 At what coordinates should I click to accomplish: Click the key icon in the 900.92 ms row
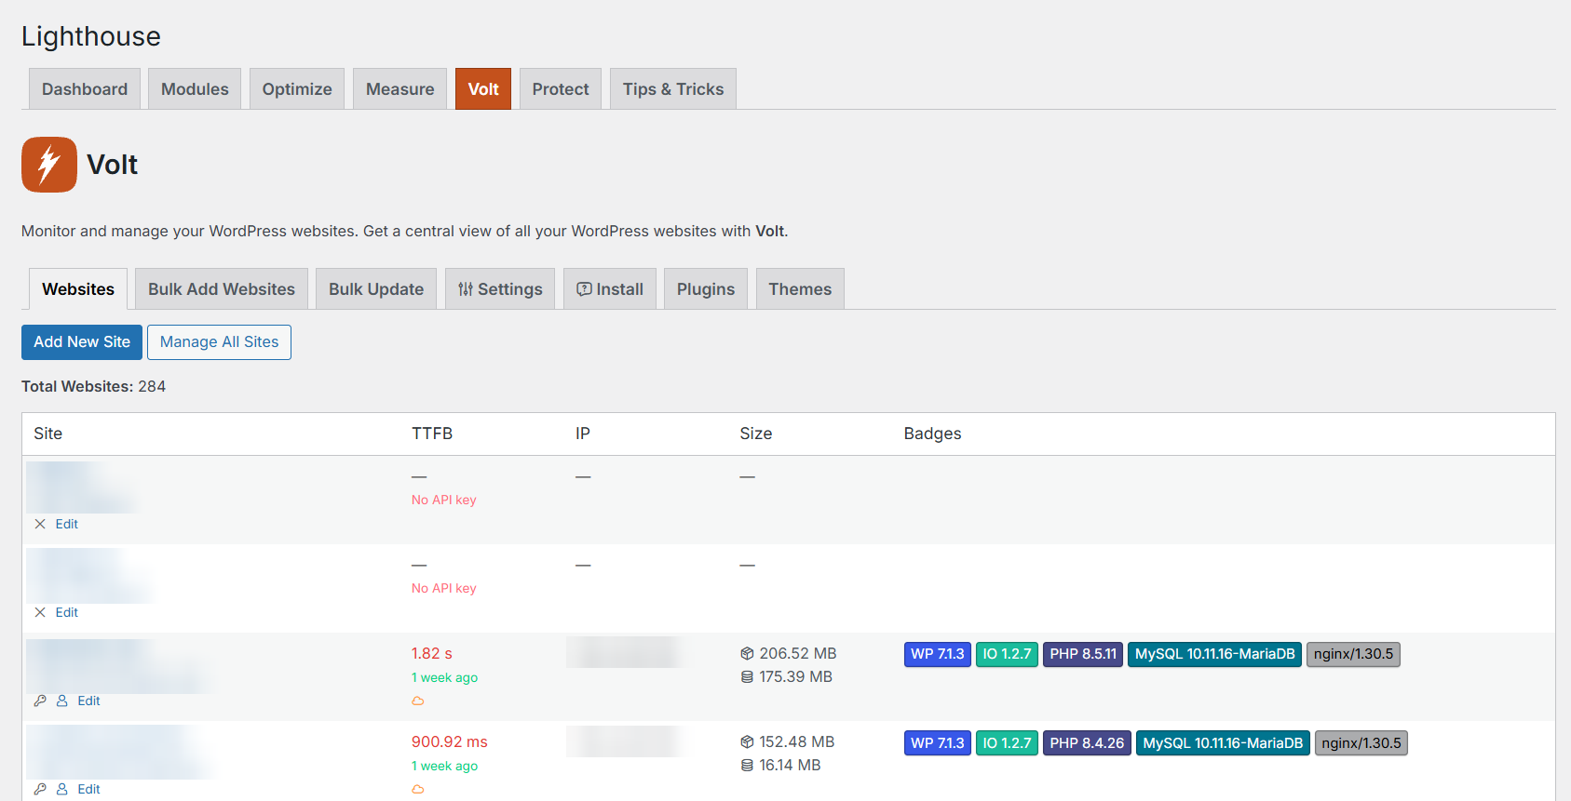point(40,789)
